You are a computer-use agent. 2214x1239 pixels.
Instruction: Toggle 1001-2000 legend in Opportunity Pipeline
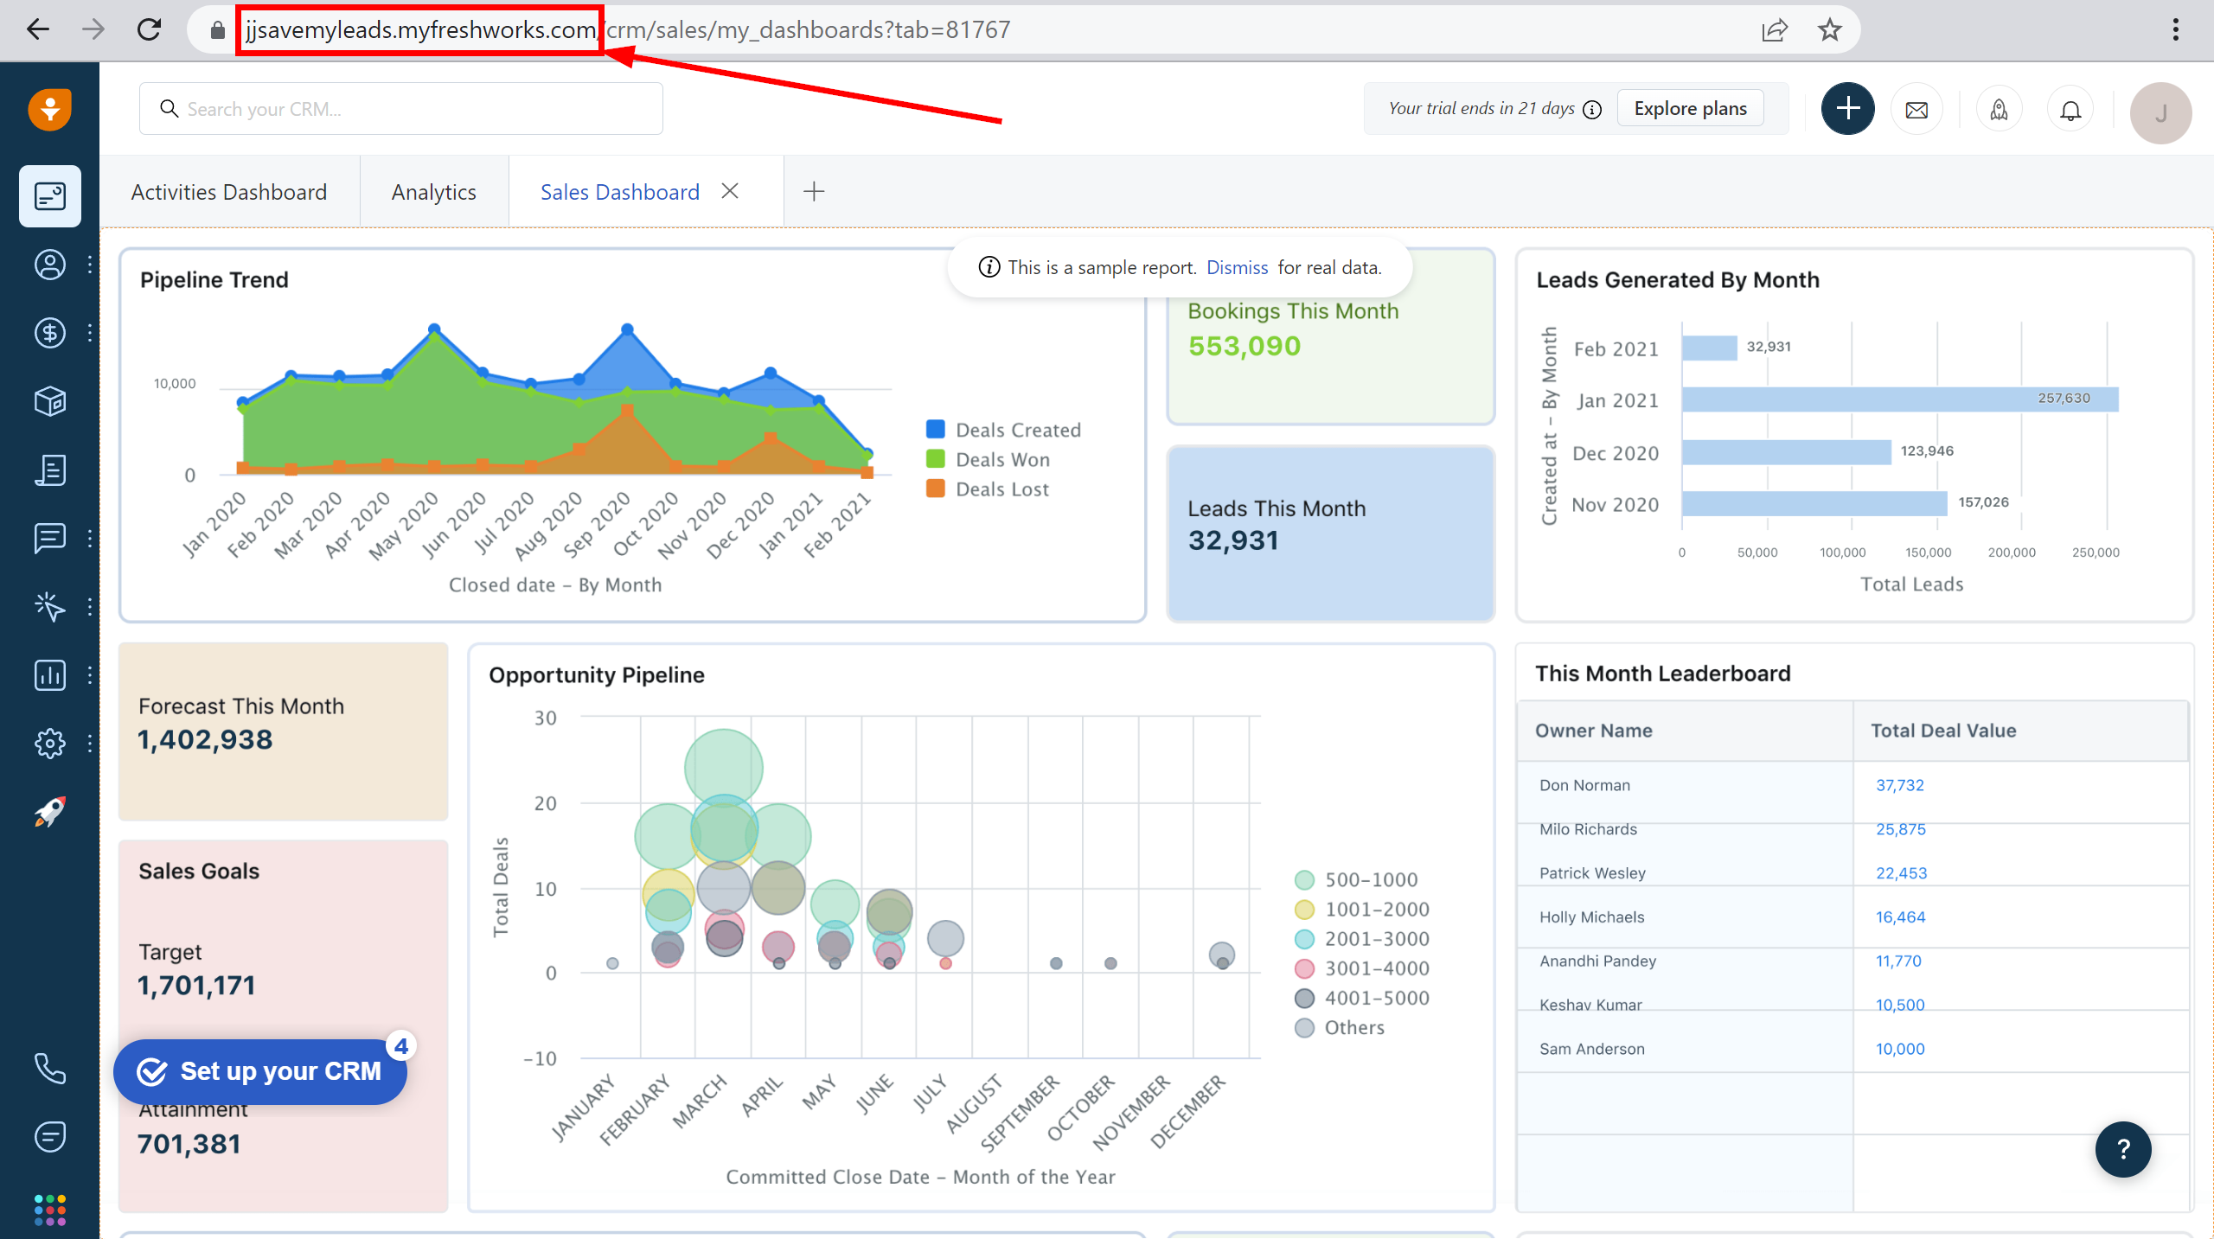click(x=1305, y=910)
